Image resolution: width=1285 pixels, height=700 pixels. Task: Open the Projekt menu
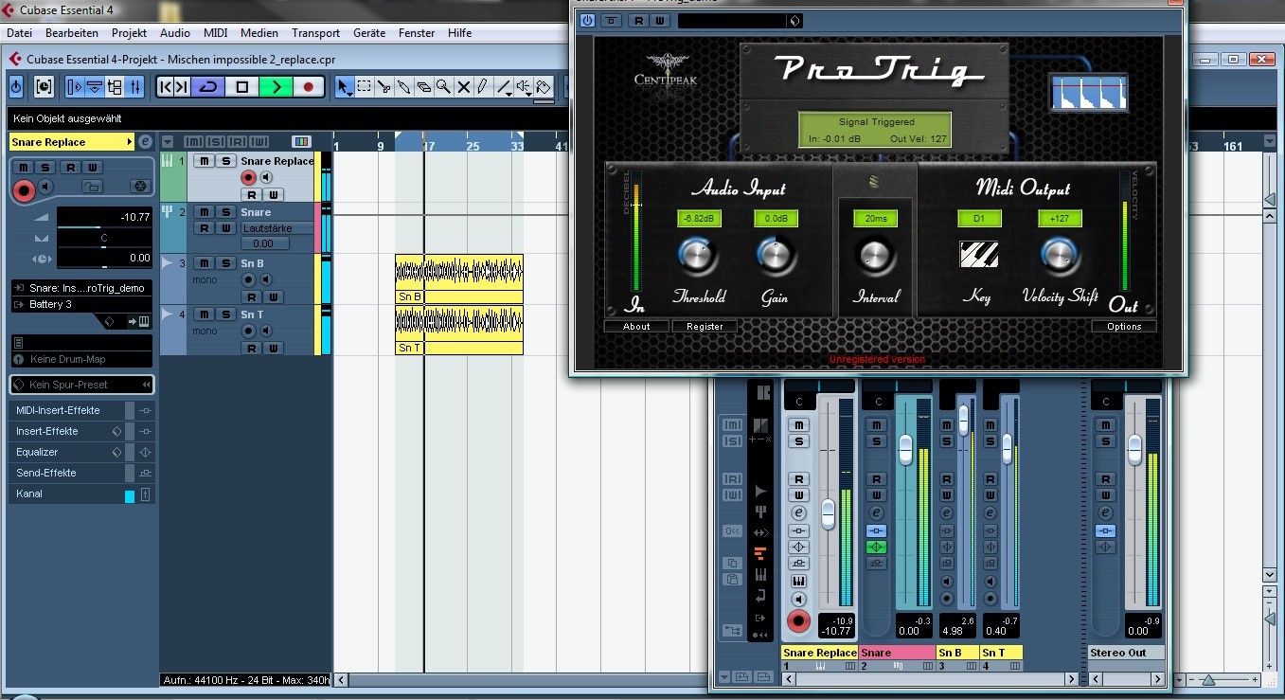click(x=129, y=33)
